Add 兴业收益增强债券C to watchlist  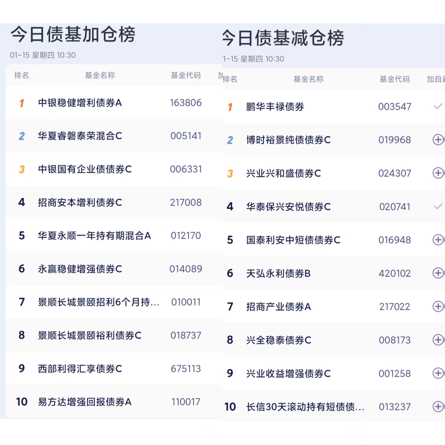tap(438, 373)
